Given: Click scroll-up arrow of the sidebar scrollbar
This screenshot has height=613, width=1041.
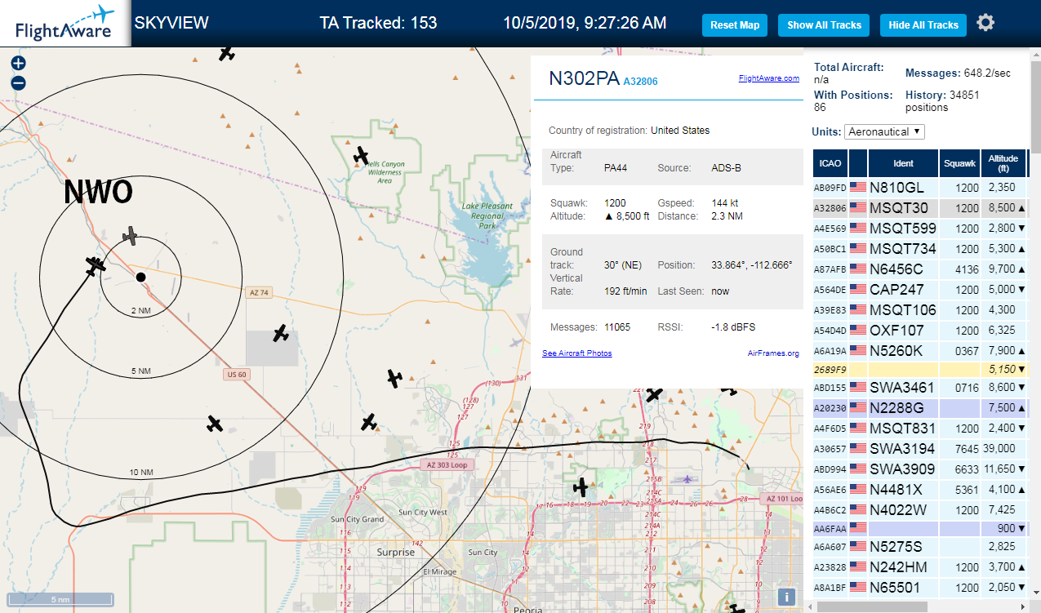Looking at the screenshot, I should tap(1034, 54).
